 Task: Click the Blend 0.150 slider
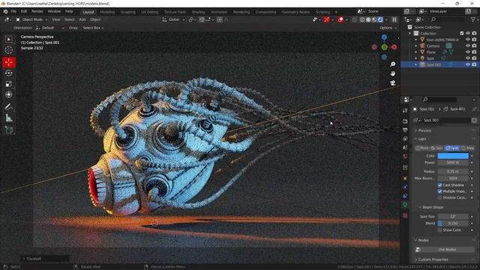pos(453,223)
